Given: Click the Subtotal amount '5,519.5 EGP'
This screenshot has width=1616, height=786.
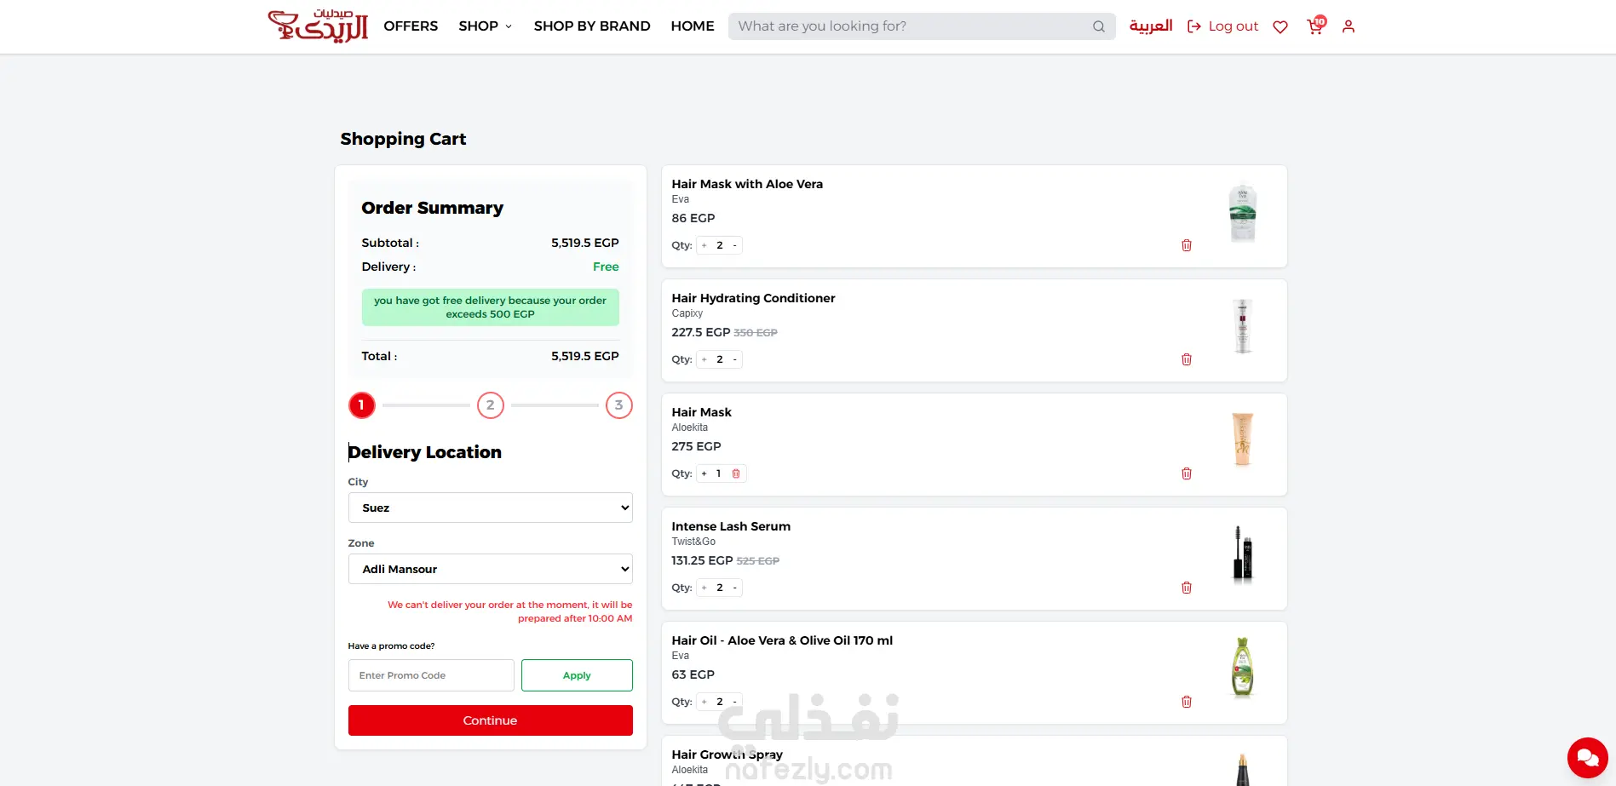Looking at the screenshot, I should point(584,243).
